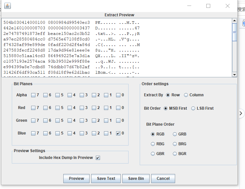Check Blue bit plane 7

point(33,133)
